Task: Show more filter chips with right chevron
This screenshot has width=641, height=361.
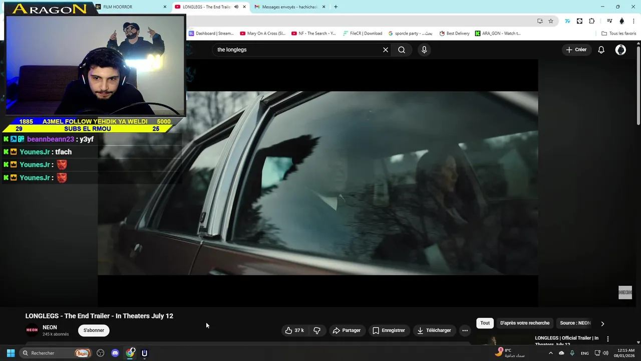Action: click(602, 323)
